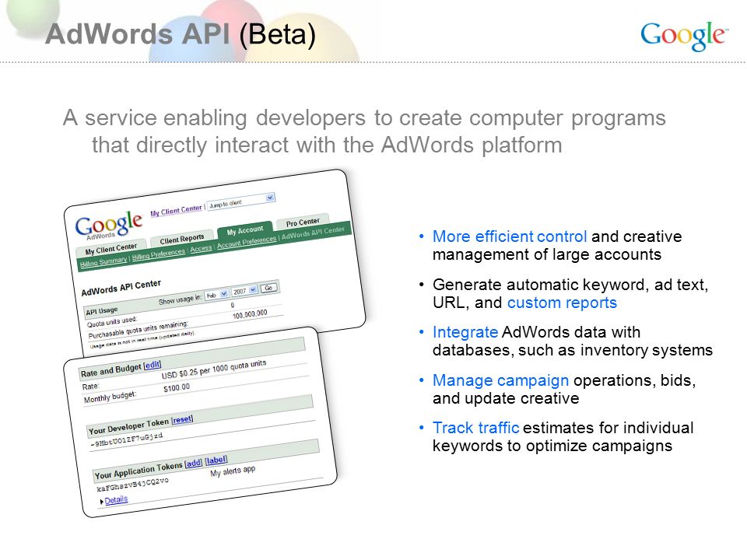Image resolution: width=747 pixels, height=560 pixels.
Task: Click add link for Application Tokens
Action: click(194, 463)
